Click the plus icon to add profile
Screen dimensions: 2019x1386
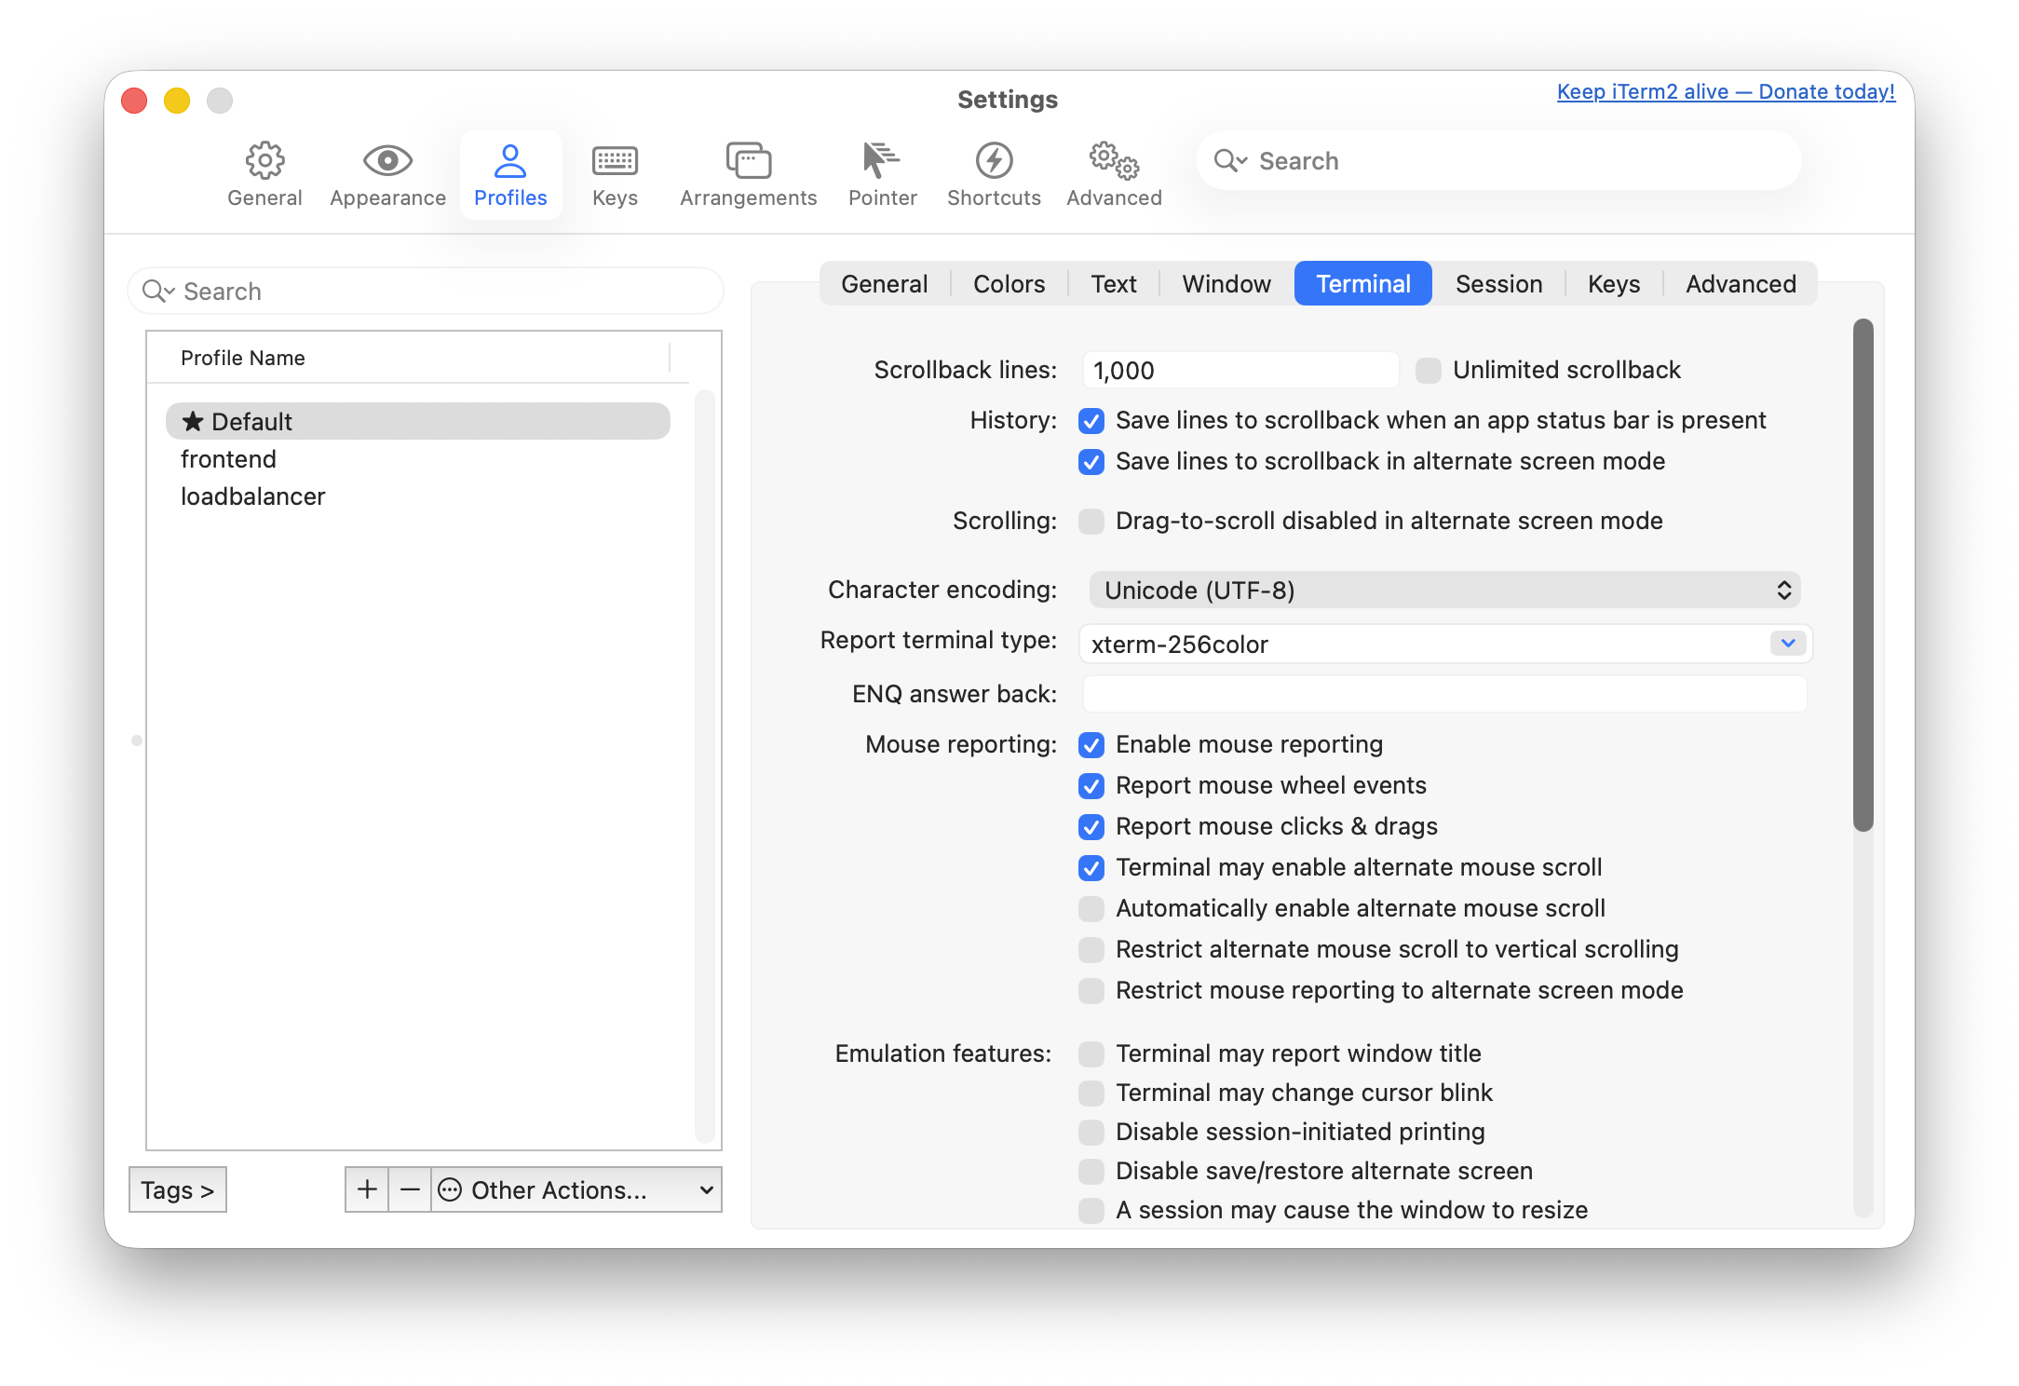[x=367, y=1189]
